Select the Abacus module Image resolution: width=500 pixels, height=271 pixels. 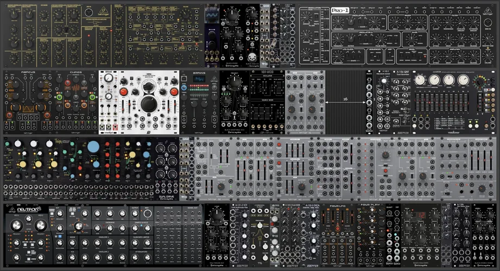click(28, 102)
